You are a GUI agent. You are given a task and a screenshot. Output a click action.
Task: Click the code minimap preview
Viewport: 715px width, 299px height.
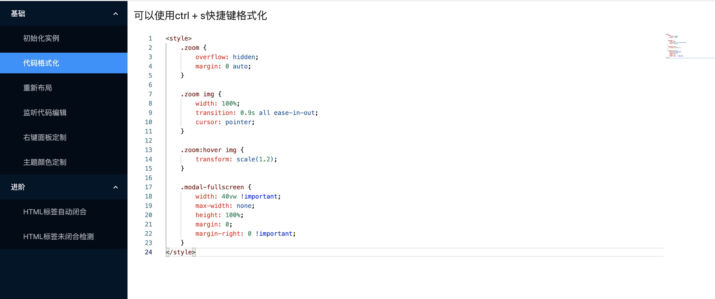click(676, 46)
